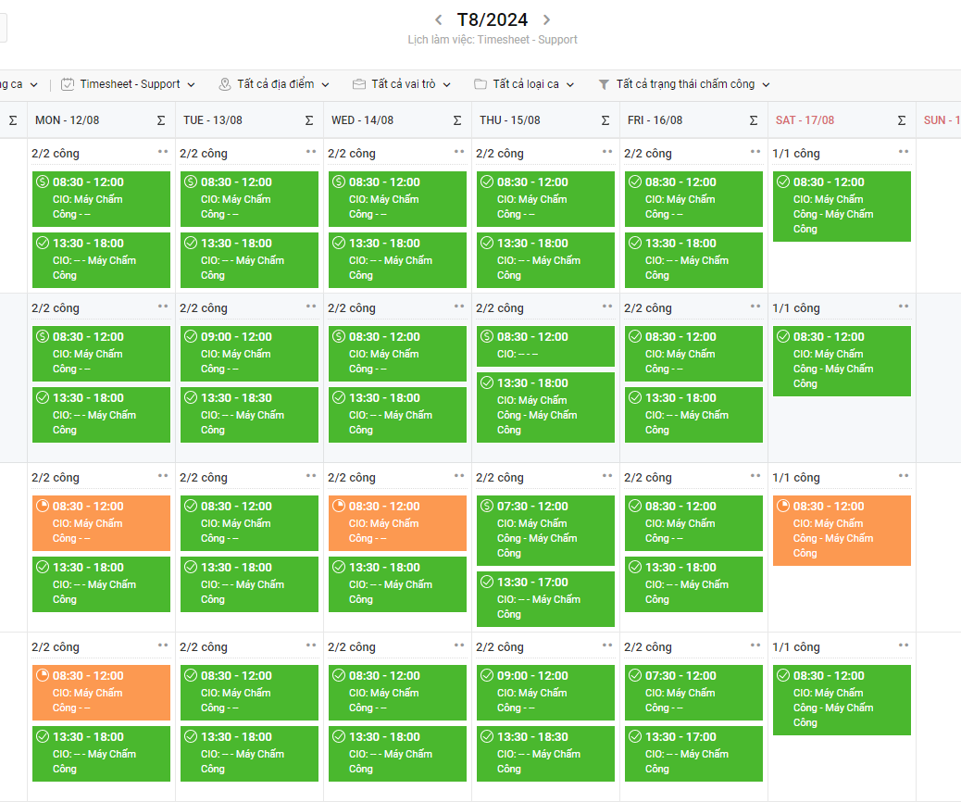Open dots menu of THU cell with 07:30 - 12:00
Viewport: 961px width, 802px height.
tap(607, 476)
